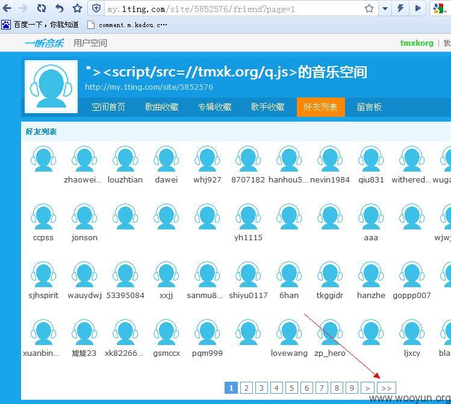Open the pqm999 friend name link

[207, 353]
